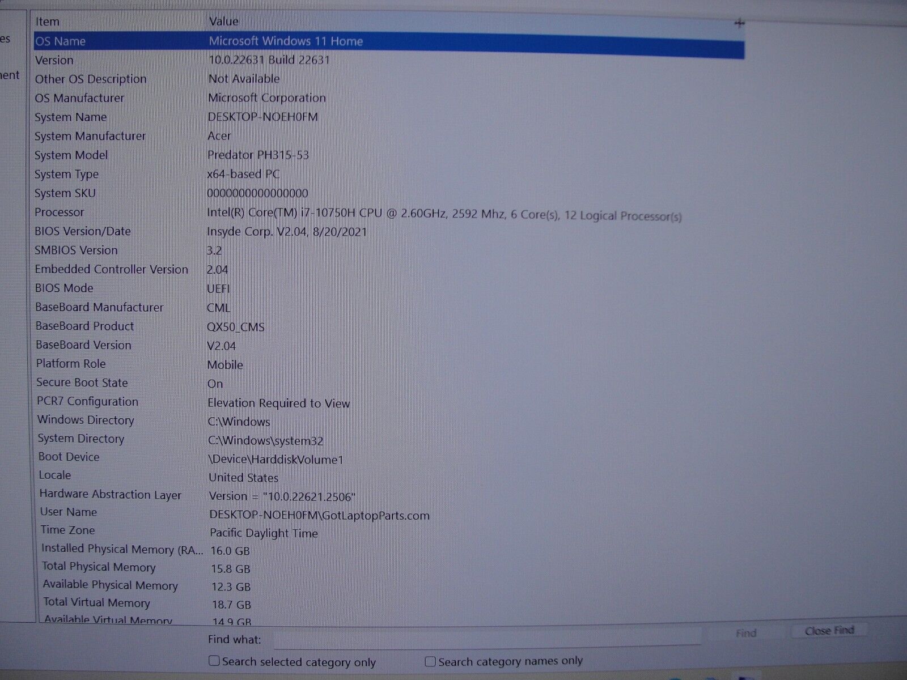This screenshot has height=680, width=907.
Task: Select the 'System Name' row
Action: click(x=389, y=117)
